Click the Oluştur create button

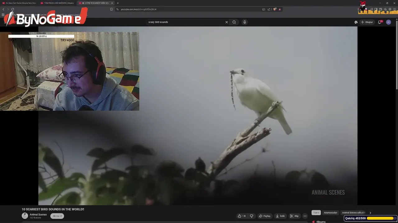[x=367, y=22]
